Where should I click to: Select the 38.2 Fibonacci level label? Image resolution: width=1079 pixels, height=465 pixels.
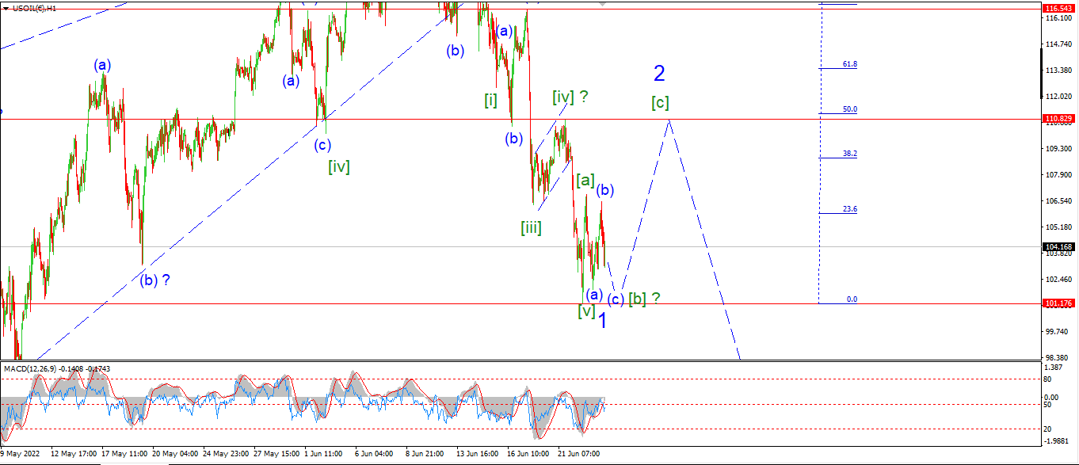click(x=849, y=154)
